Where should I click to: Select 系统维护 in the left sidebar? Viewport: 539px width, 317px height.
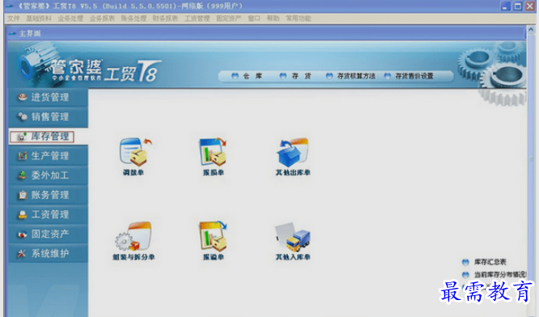coord(48,254)
